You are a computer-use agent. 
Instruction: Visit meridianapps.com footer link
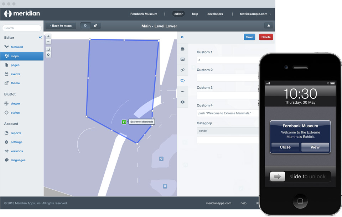(218, 203)
